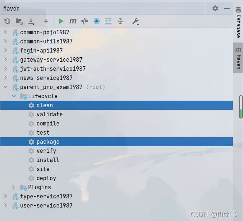Download sources and documentation icon

point(31,22)
